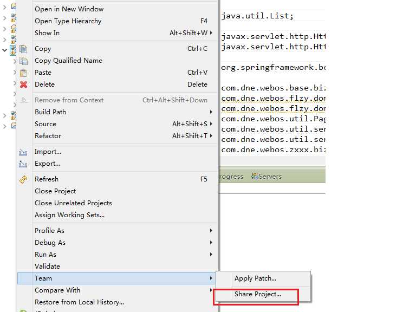Expand the Show In submenu arrow
This screenshot has width=416, height=312.
tap(211, 32)
